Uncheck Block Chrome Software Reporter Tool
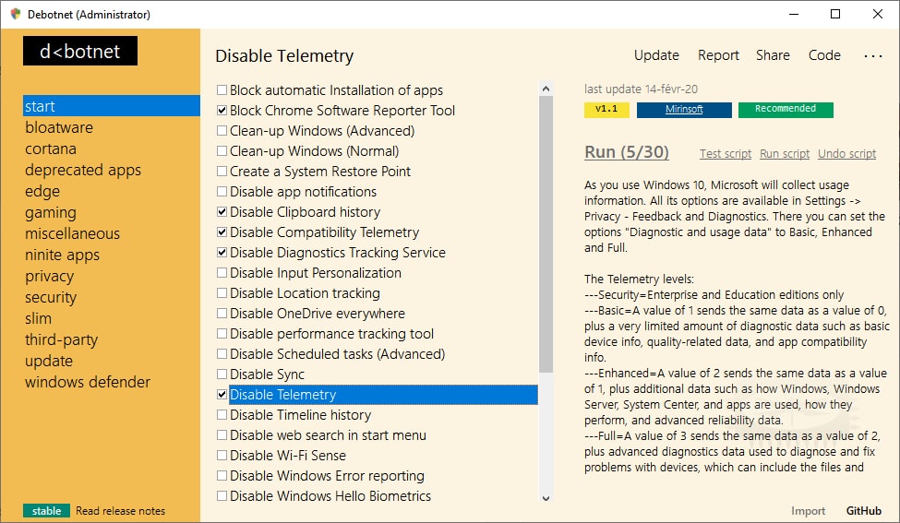This screenshot has height=523, width=900. coord(222,110)
